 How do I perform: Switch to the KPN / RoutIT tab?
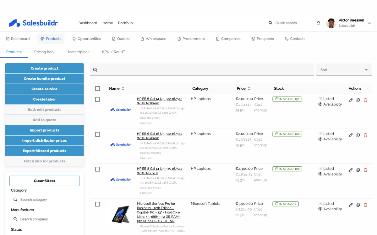click(113, 52)
